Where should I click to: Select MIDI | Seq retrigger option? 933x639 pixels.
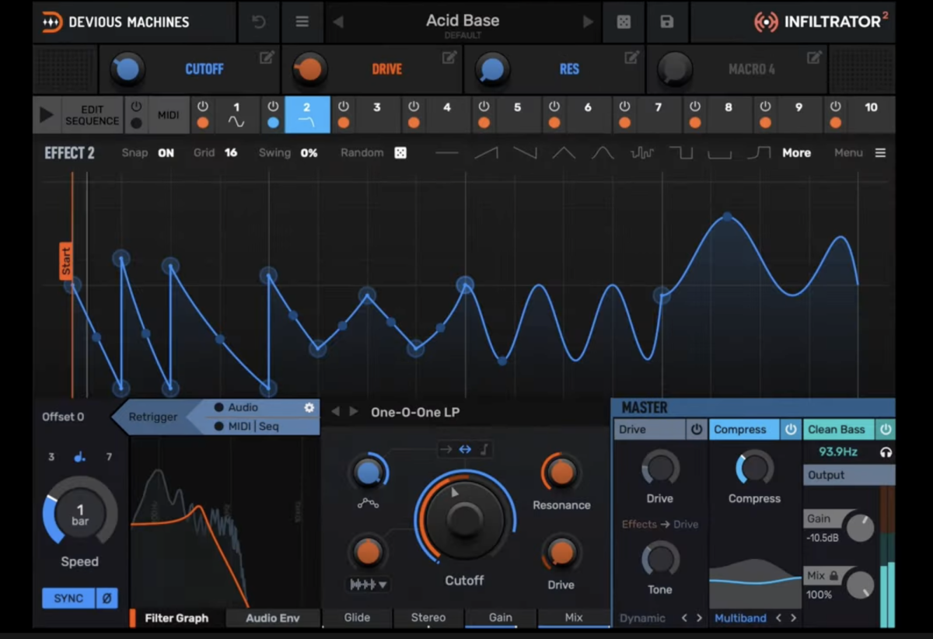point(246,426)
